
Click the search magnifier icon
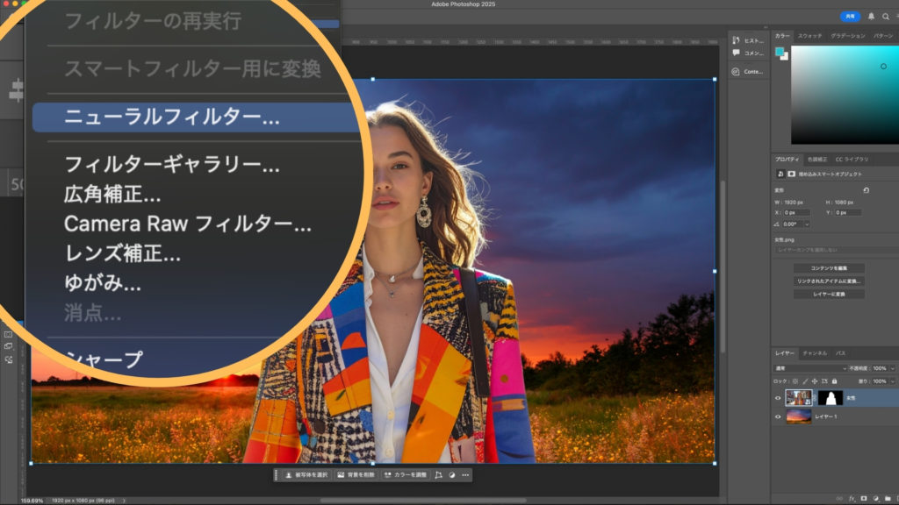pyautogui.click(x=886, y=16)
